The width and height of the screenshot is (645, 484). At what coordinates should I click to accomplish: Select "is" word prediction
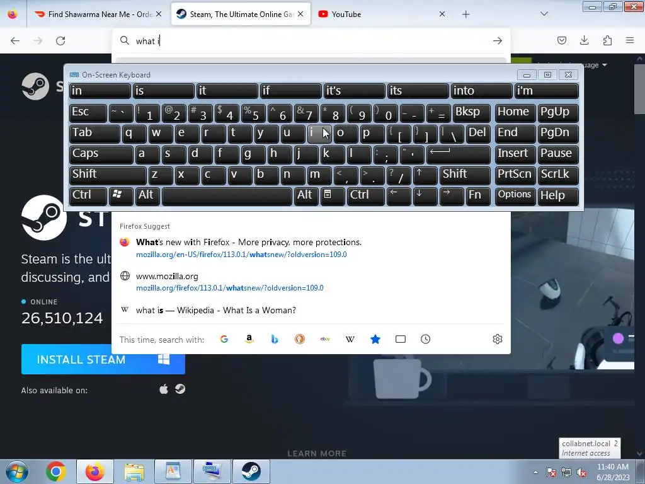pos(164,91)
